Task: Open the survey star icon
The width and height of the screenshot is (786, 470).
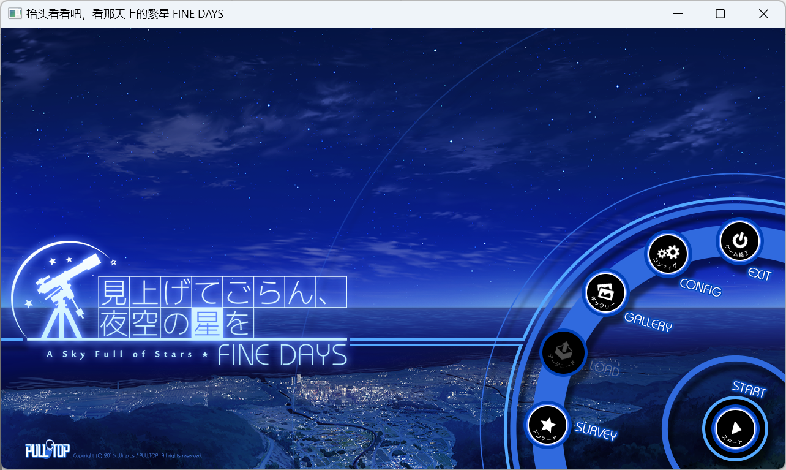Action: (548, 425)
